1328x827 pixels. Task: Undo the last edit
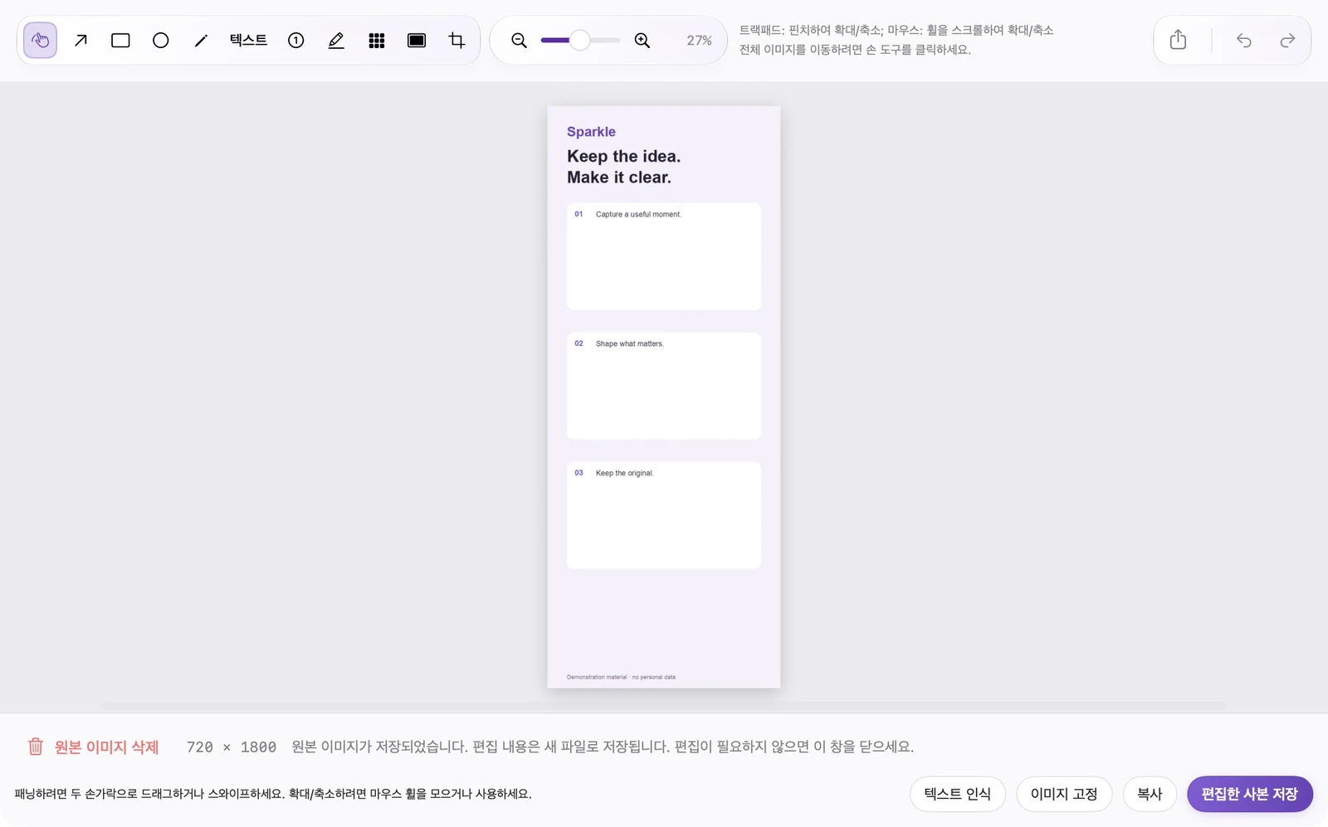coord(1243,40)
